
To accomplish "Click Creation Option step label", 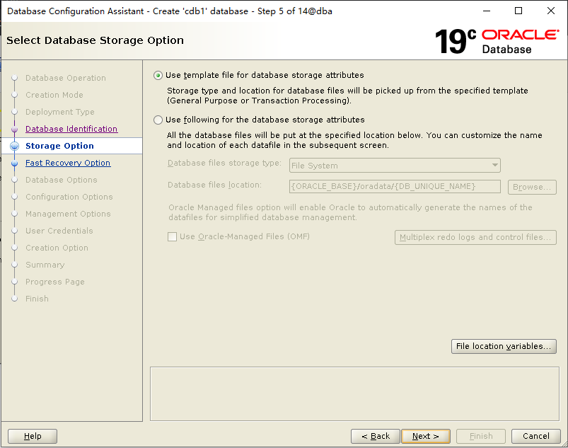I will [57, 248].
